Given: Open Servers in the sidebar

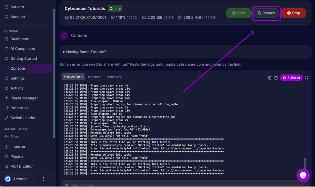Looking at the screenshot, I should [x=17, y=7].
